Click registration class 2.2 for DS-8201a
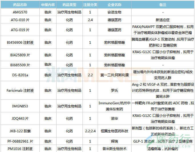The image size is (195, 152). coord(90,75)
